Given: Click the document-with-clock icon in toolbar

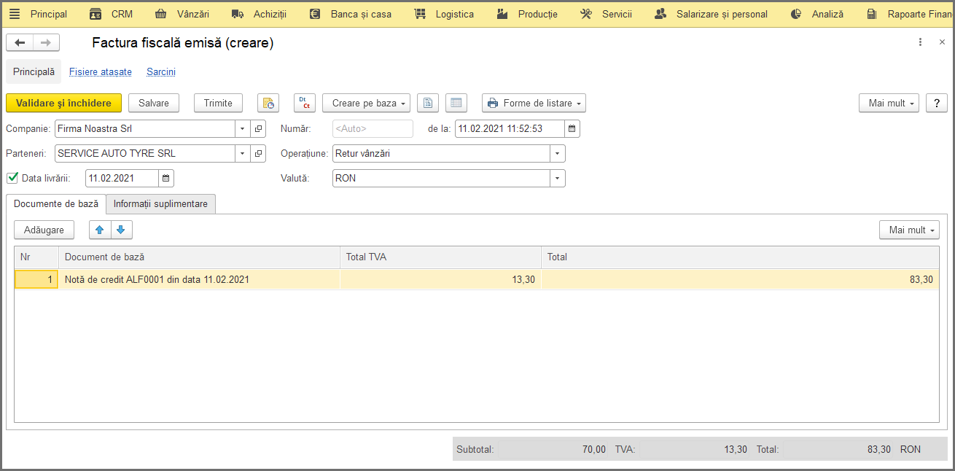Looking at the screenshot, I should (268, 103).
